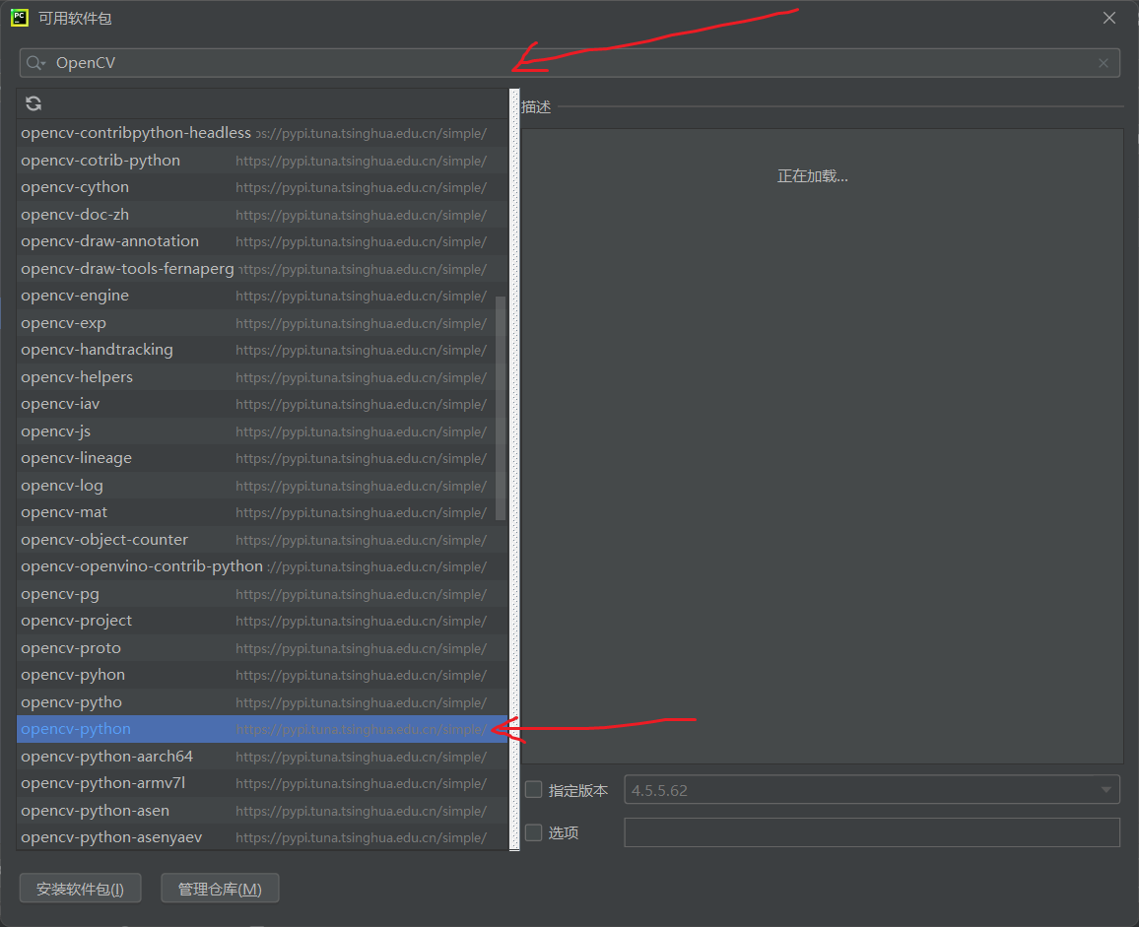Viewport: 1139px width, 927px height.
Task: Select opencv-draw-tools-fernaperg package
Action: (262, 269)
